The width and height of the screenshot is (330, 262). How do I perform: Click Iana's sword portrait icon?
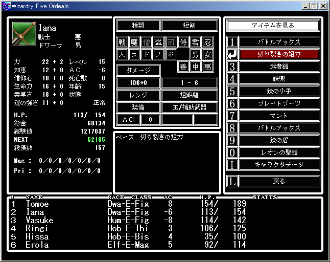(x=24, y=34)
